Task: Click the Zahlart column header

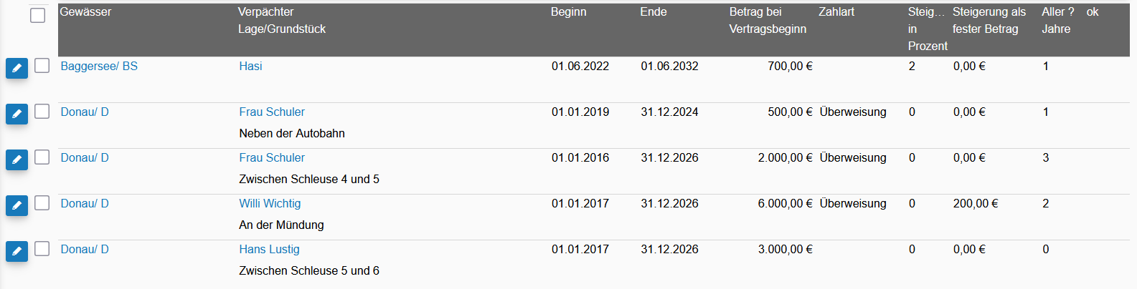Action: (x=836, y=11)
